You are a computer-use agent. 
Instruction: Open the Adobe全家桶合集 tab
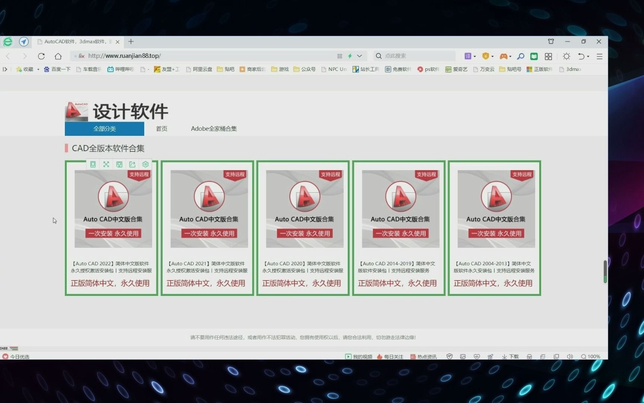(x=214, y=129)
